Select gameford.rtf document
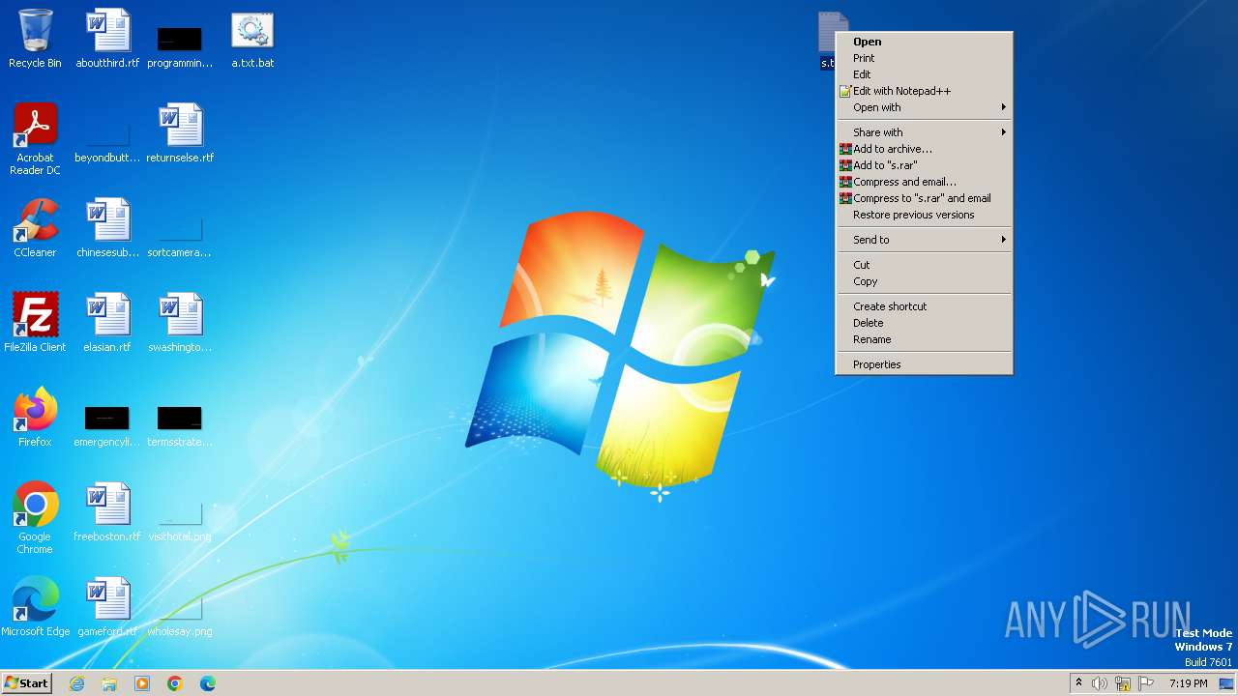 coord(107,607)
